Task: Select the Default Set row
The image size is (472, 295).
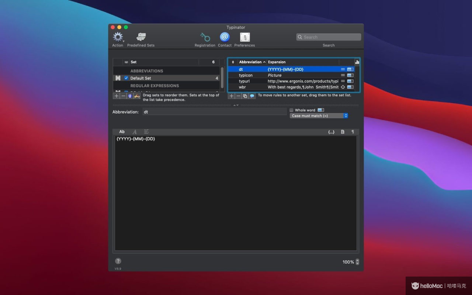Action: (x=166, y=78)
